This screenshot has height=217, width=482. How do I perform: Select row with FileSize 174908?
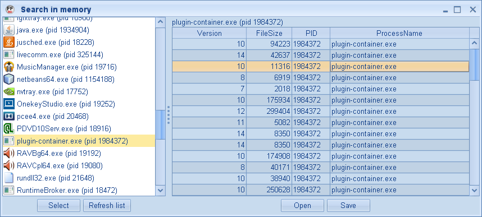point(321,156)
